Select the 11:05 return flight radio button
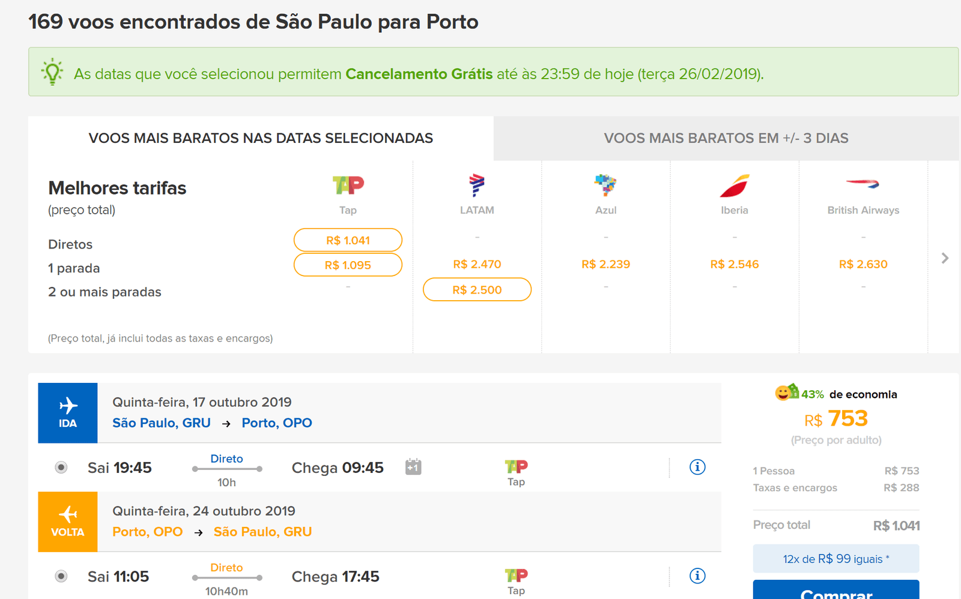 tap(61, 577)
